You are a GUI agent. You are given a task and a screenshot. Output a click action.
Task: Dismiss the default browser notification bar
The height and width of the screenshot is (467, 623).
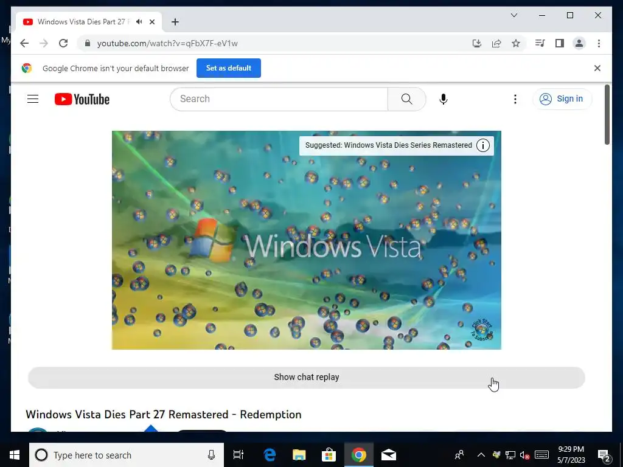click(x=597, y=68)
